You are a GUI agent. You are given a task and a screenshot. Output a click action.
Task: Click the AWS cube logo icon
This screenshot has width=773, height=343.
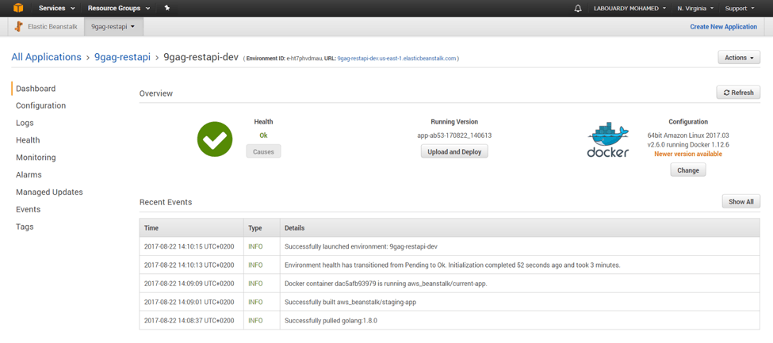pos(18,8)
